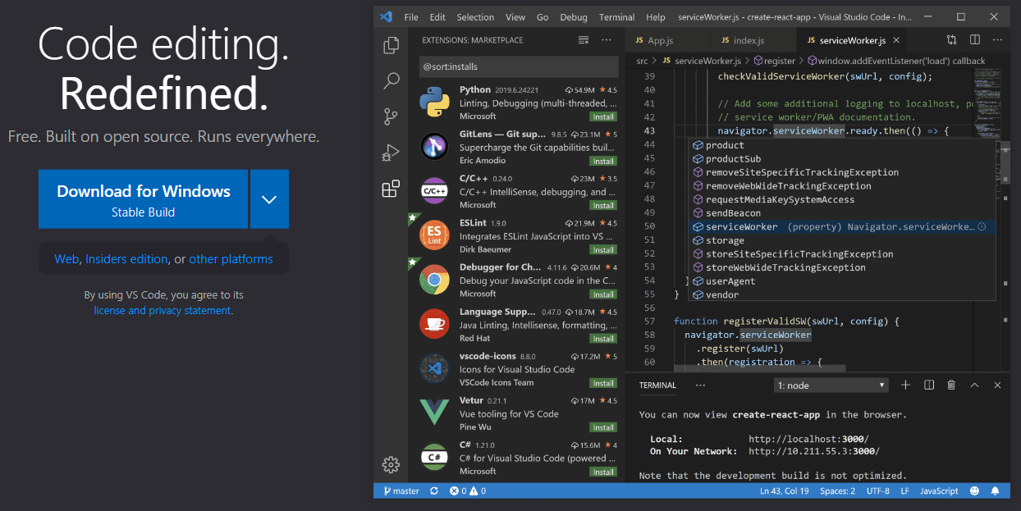The width and height of the screenshot is (1021, 511).
Task: Click the Vetur extension icon
Action: tap(434, 413)
